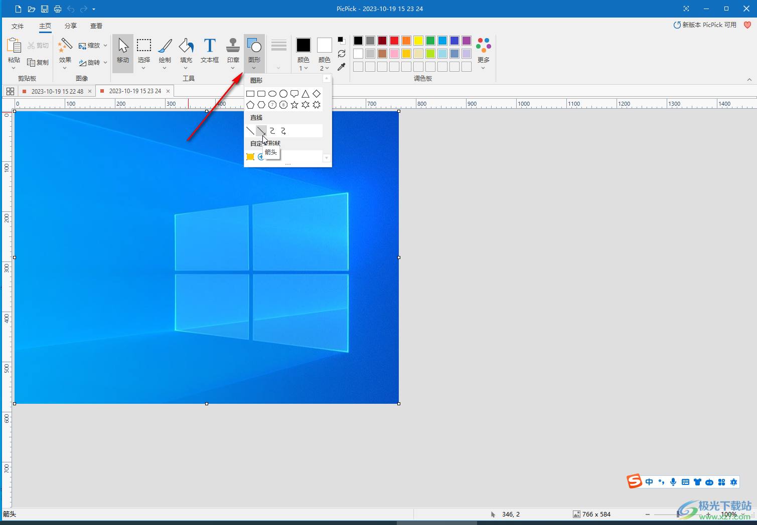Select the curved arrow line tool
This screenshot has height=525, width=757.
pyautogui.click(x=283, y=131)
